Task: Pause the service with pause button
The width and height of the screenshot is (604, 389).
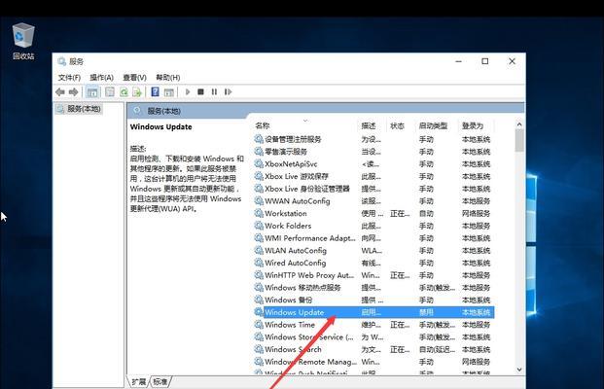Action: click(214, 92)
